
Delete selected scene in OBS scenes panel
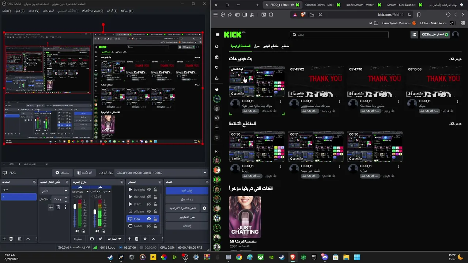(x=11, y=239)
